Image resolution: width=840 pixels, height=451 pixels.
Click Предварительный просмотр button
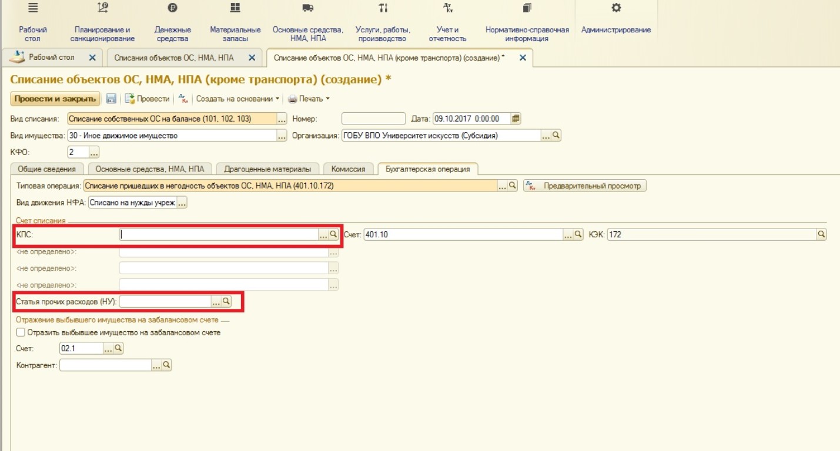[x=585, y=186]
